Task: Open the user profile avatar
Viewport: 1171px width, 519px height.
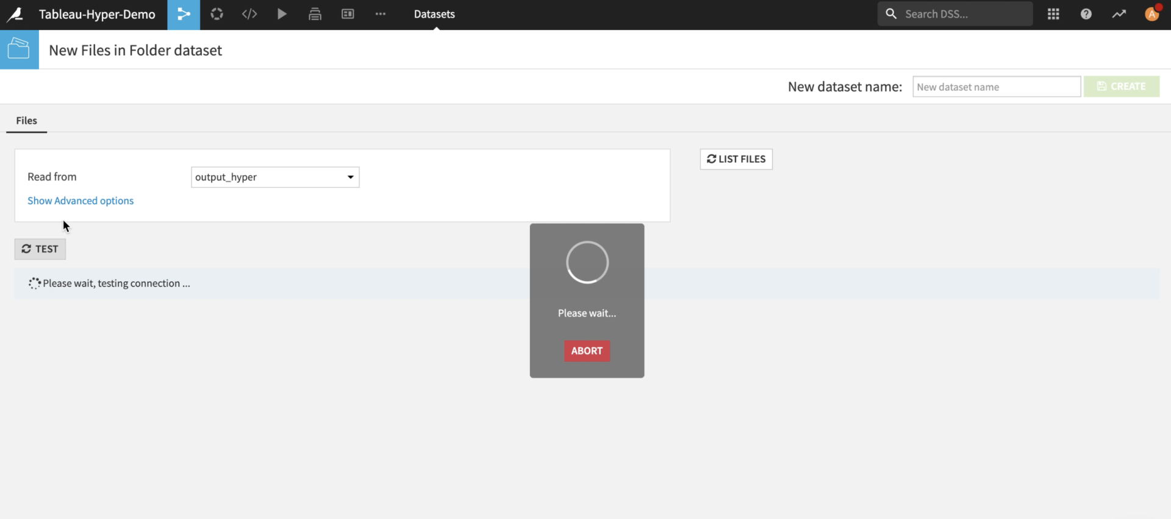Action: 1151,14
